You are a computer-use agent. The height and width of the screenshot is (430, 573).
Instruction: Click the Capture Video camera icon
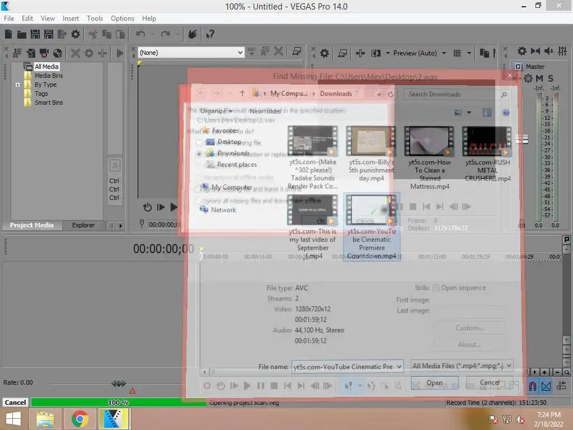44,53
